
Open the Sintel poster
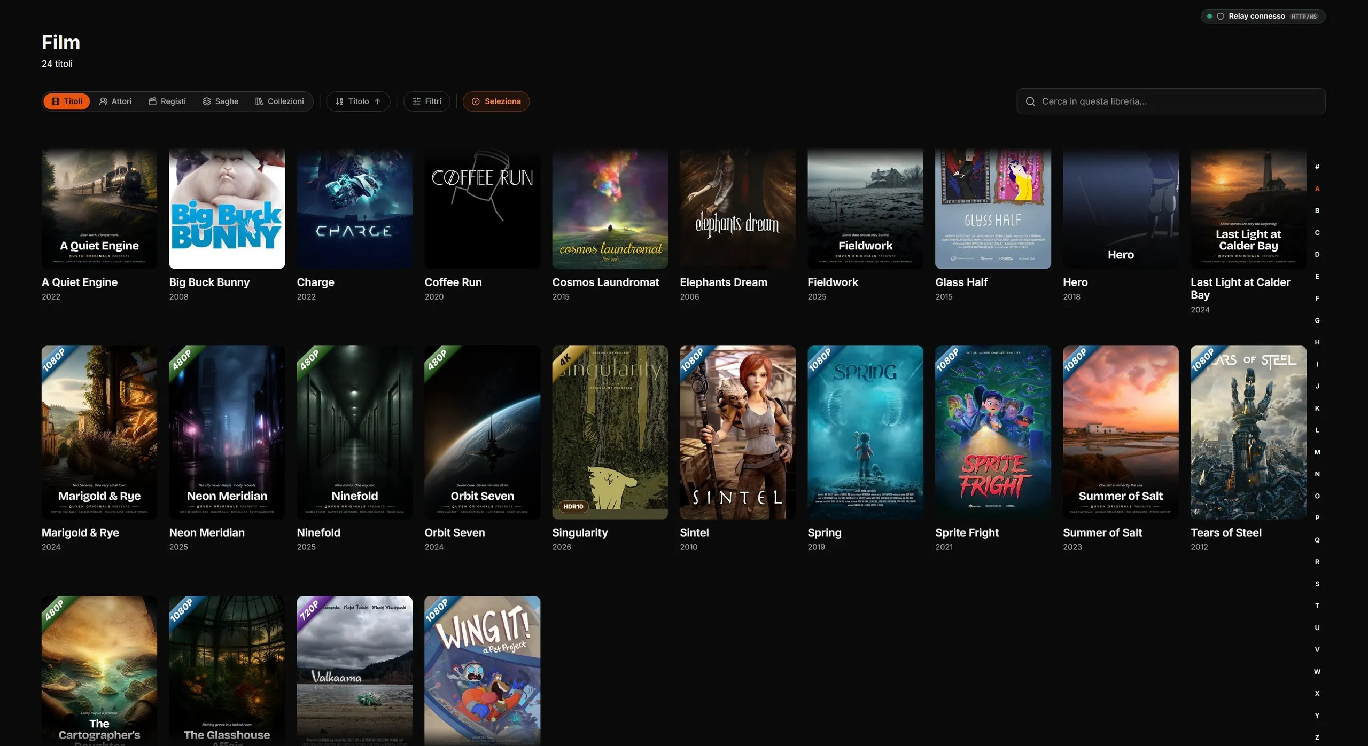737,433
